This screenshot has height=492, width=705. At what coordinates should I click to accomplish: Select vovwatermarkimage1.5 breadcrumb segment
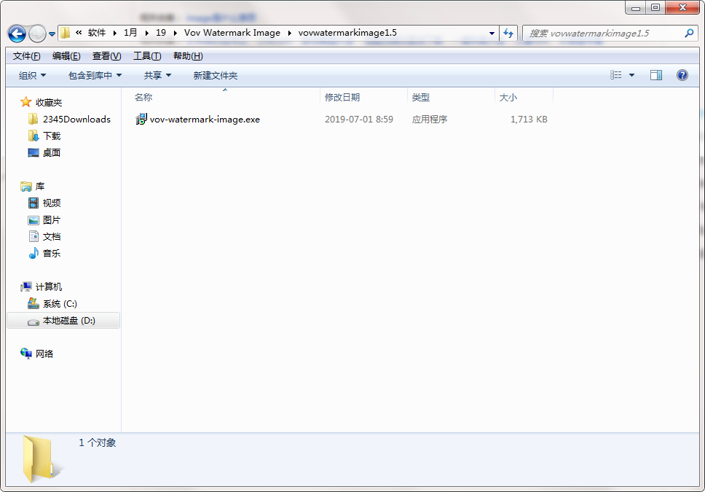tap(347, 33)
